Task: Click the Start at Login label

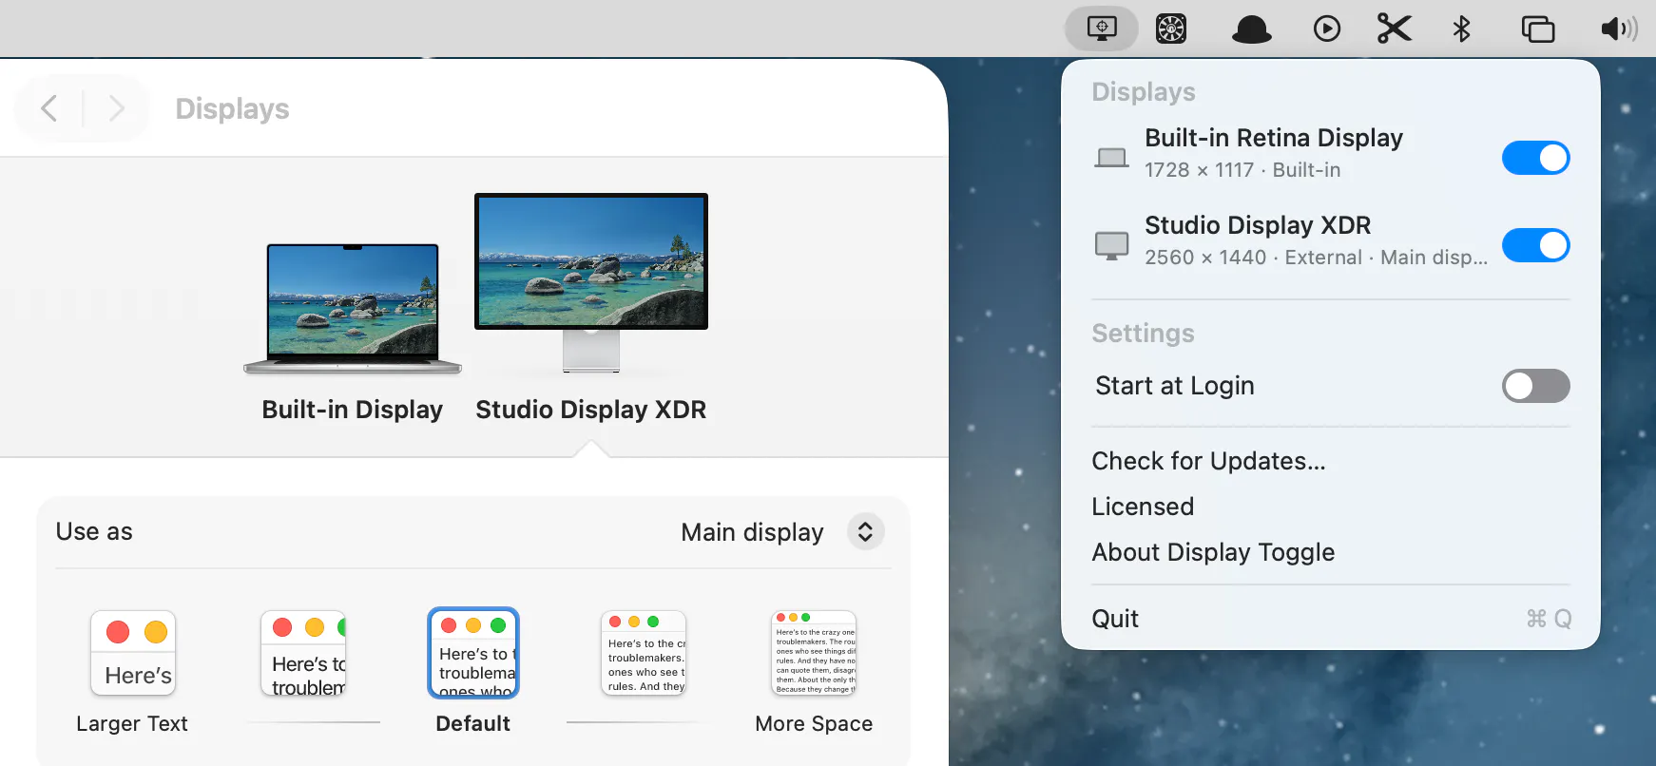Action: pyautogui.click(x=1174, y=386)
